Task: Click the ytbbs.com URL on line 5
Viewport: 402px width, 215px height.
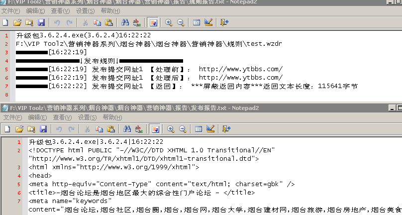Action: 241,69
